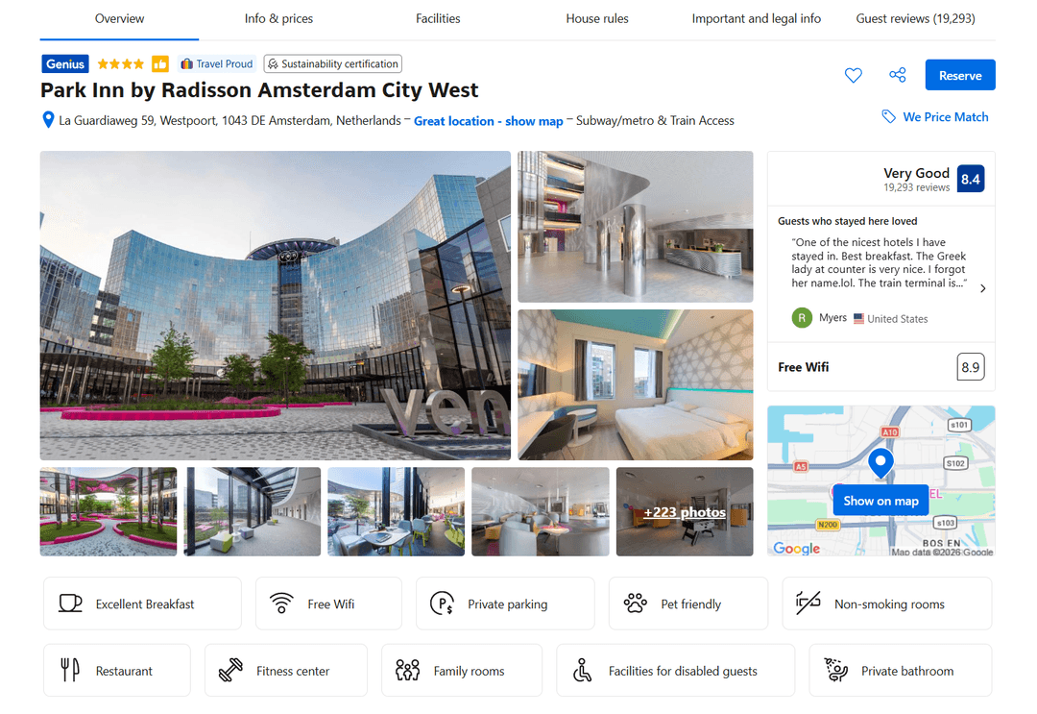Viewport: 1037px width, 714px height.
Task: Click the thumbs-up preferred partner badge
Action: 160,63
